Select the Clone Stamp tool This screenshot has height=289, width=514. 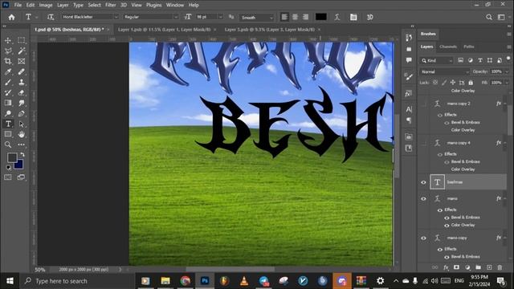coord(22,82)
